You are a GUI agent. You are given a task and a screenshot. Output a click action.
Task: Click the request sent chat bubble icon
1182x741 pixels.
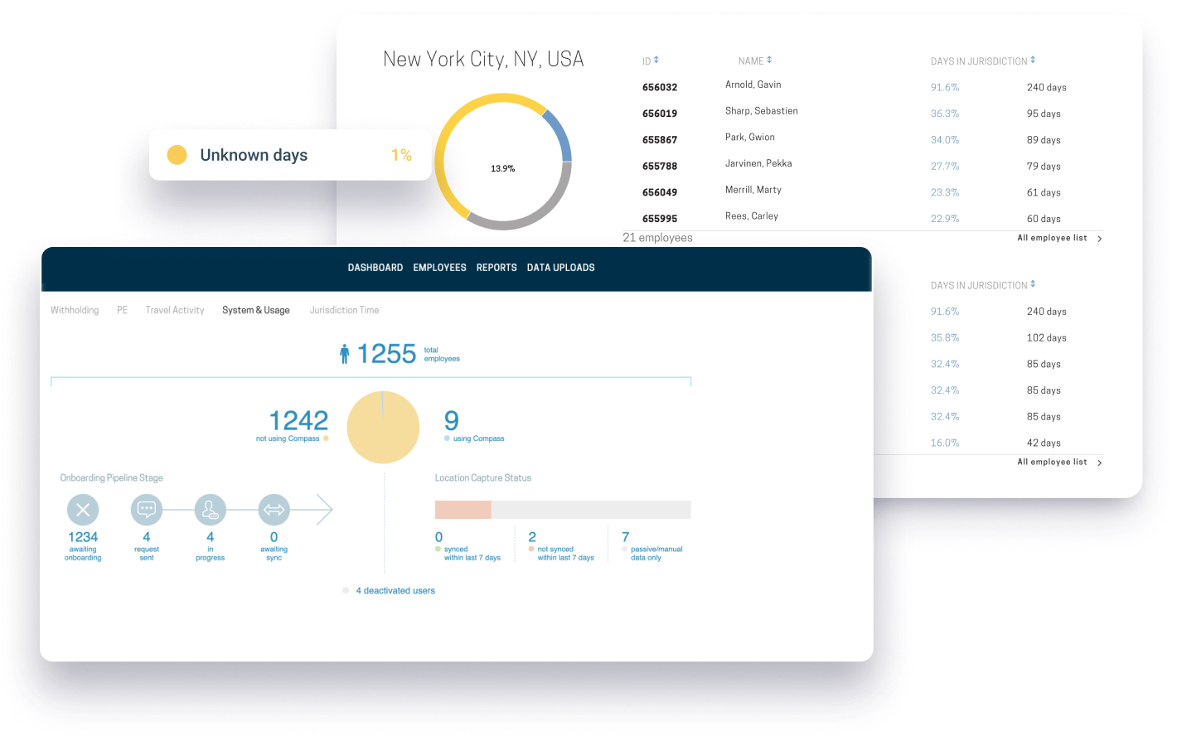146,509
